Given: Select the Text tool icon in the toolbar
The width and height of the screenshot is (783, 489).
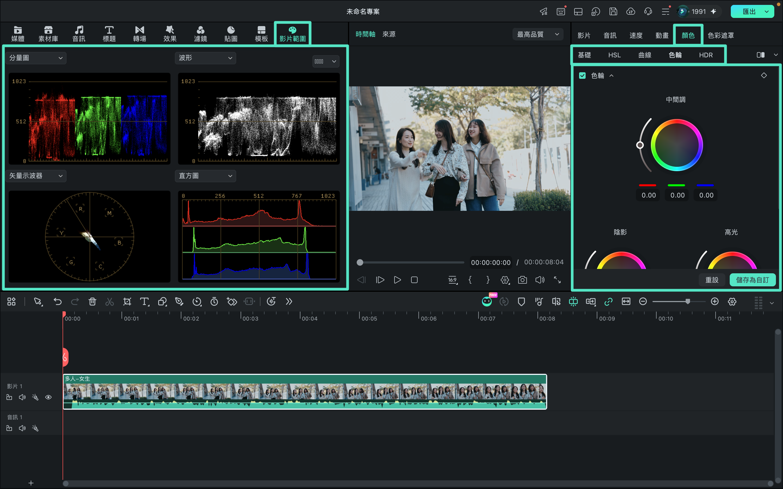Looking at the screenshot, I should click(144, 302).
